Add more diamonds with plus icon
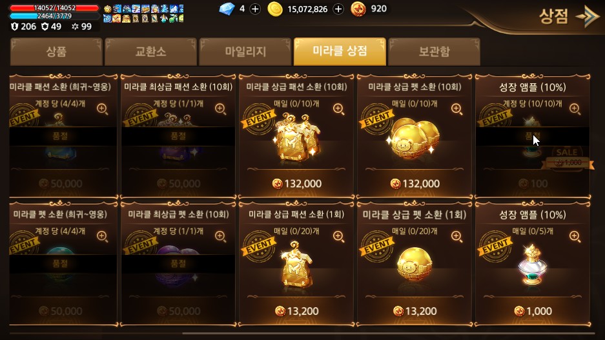Viewport: 605px width, 340px height. (255, 9)
